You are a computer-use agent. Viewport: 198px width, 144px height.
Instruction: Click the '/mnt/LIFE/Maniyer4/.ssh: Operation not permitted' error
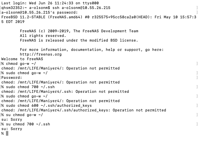[65, 91]
